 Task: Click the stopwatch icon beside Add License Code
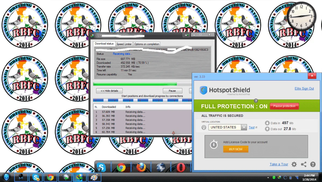pyautogui.click(x=214, y=144)
